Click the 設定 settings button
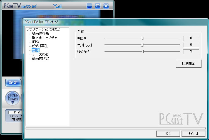 (x=13, y=83)
